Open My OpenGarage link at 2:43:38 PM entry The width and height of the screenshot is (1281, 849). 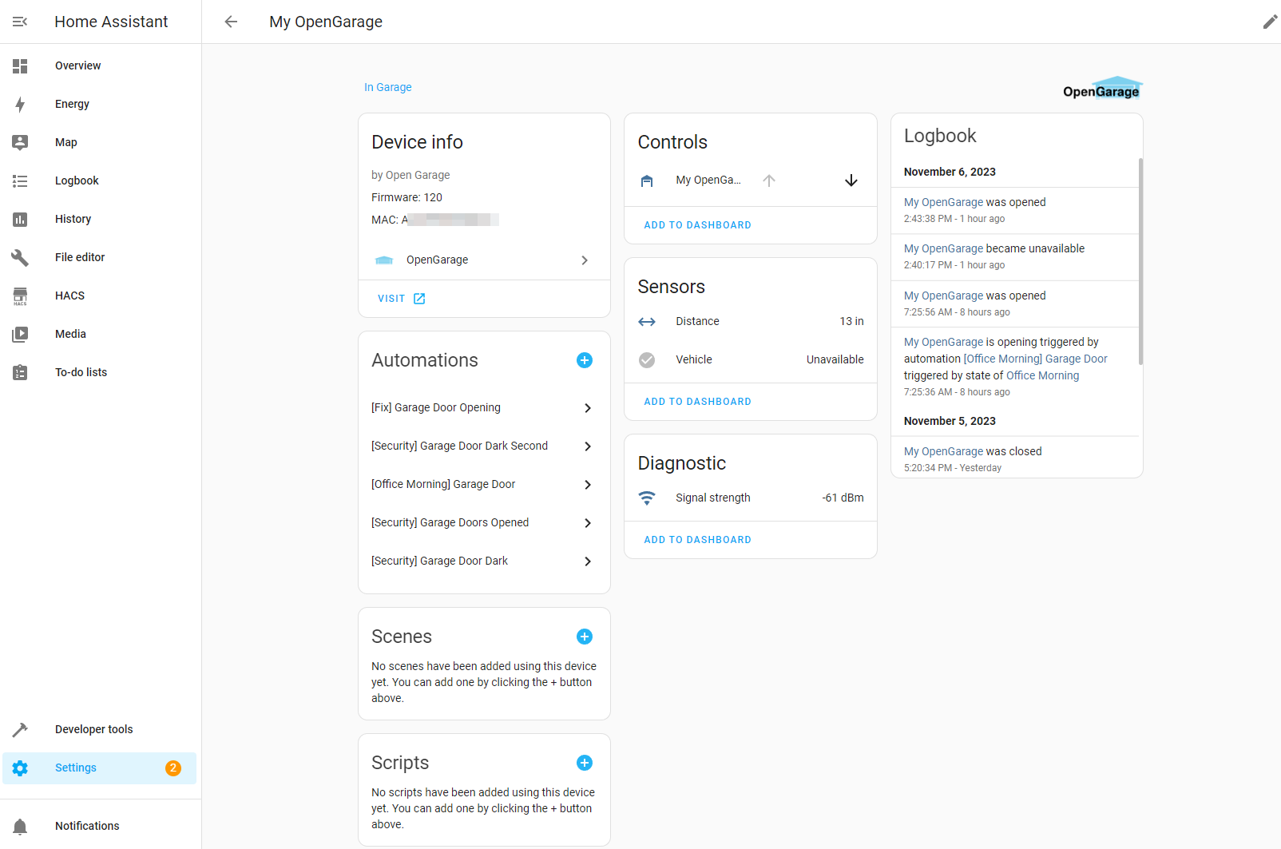(x=943, y=202)
